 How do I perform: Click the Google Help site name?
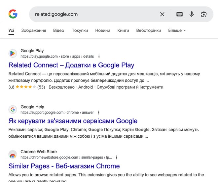pos(32,107)
